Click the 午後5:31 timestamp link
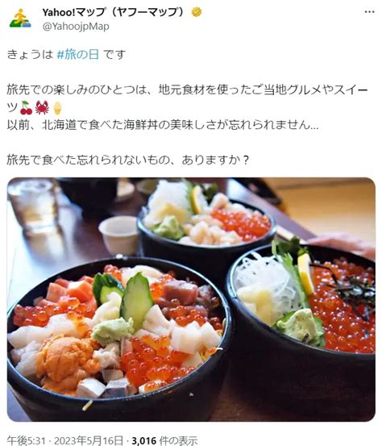This screenshot has width=382, height=446. (x=26, y=440)
